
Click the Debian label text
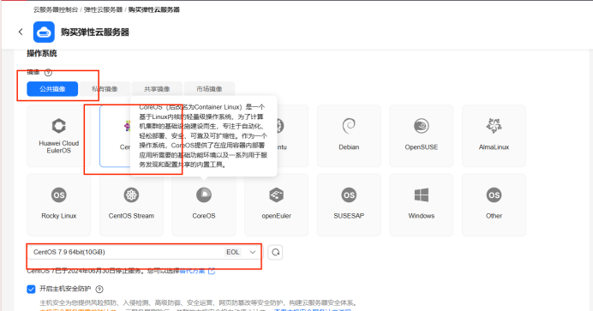(349, 147)
